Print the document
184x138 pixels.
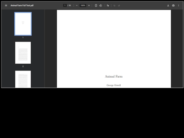coord(173,5)
